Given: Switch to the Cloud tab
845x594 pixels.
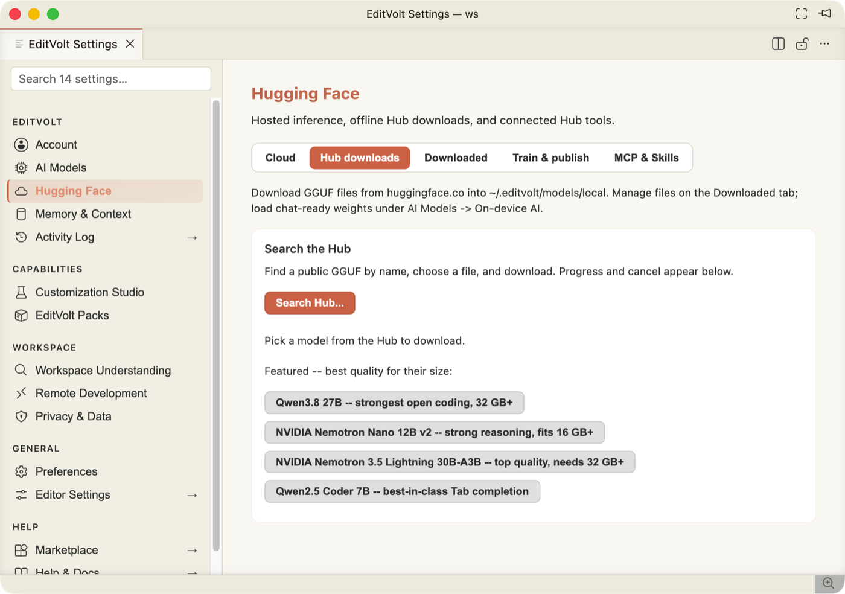Looking at the screenshot, I should pyautogui.click(x=281, y=158).
